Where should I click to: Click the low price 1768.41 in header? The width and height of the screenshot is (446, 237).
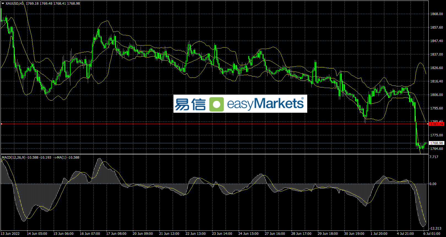60,4
